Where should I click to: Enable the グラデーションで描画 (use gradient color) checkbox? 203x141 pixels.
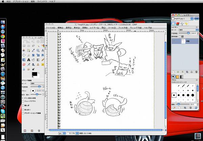(x=23, y=113)
